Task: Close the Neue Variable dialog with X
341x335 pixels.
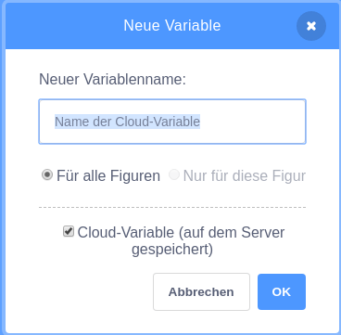Action: click(311, 26)
